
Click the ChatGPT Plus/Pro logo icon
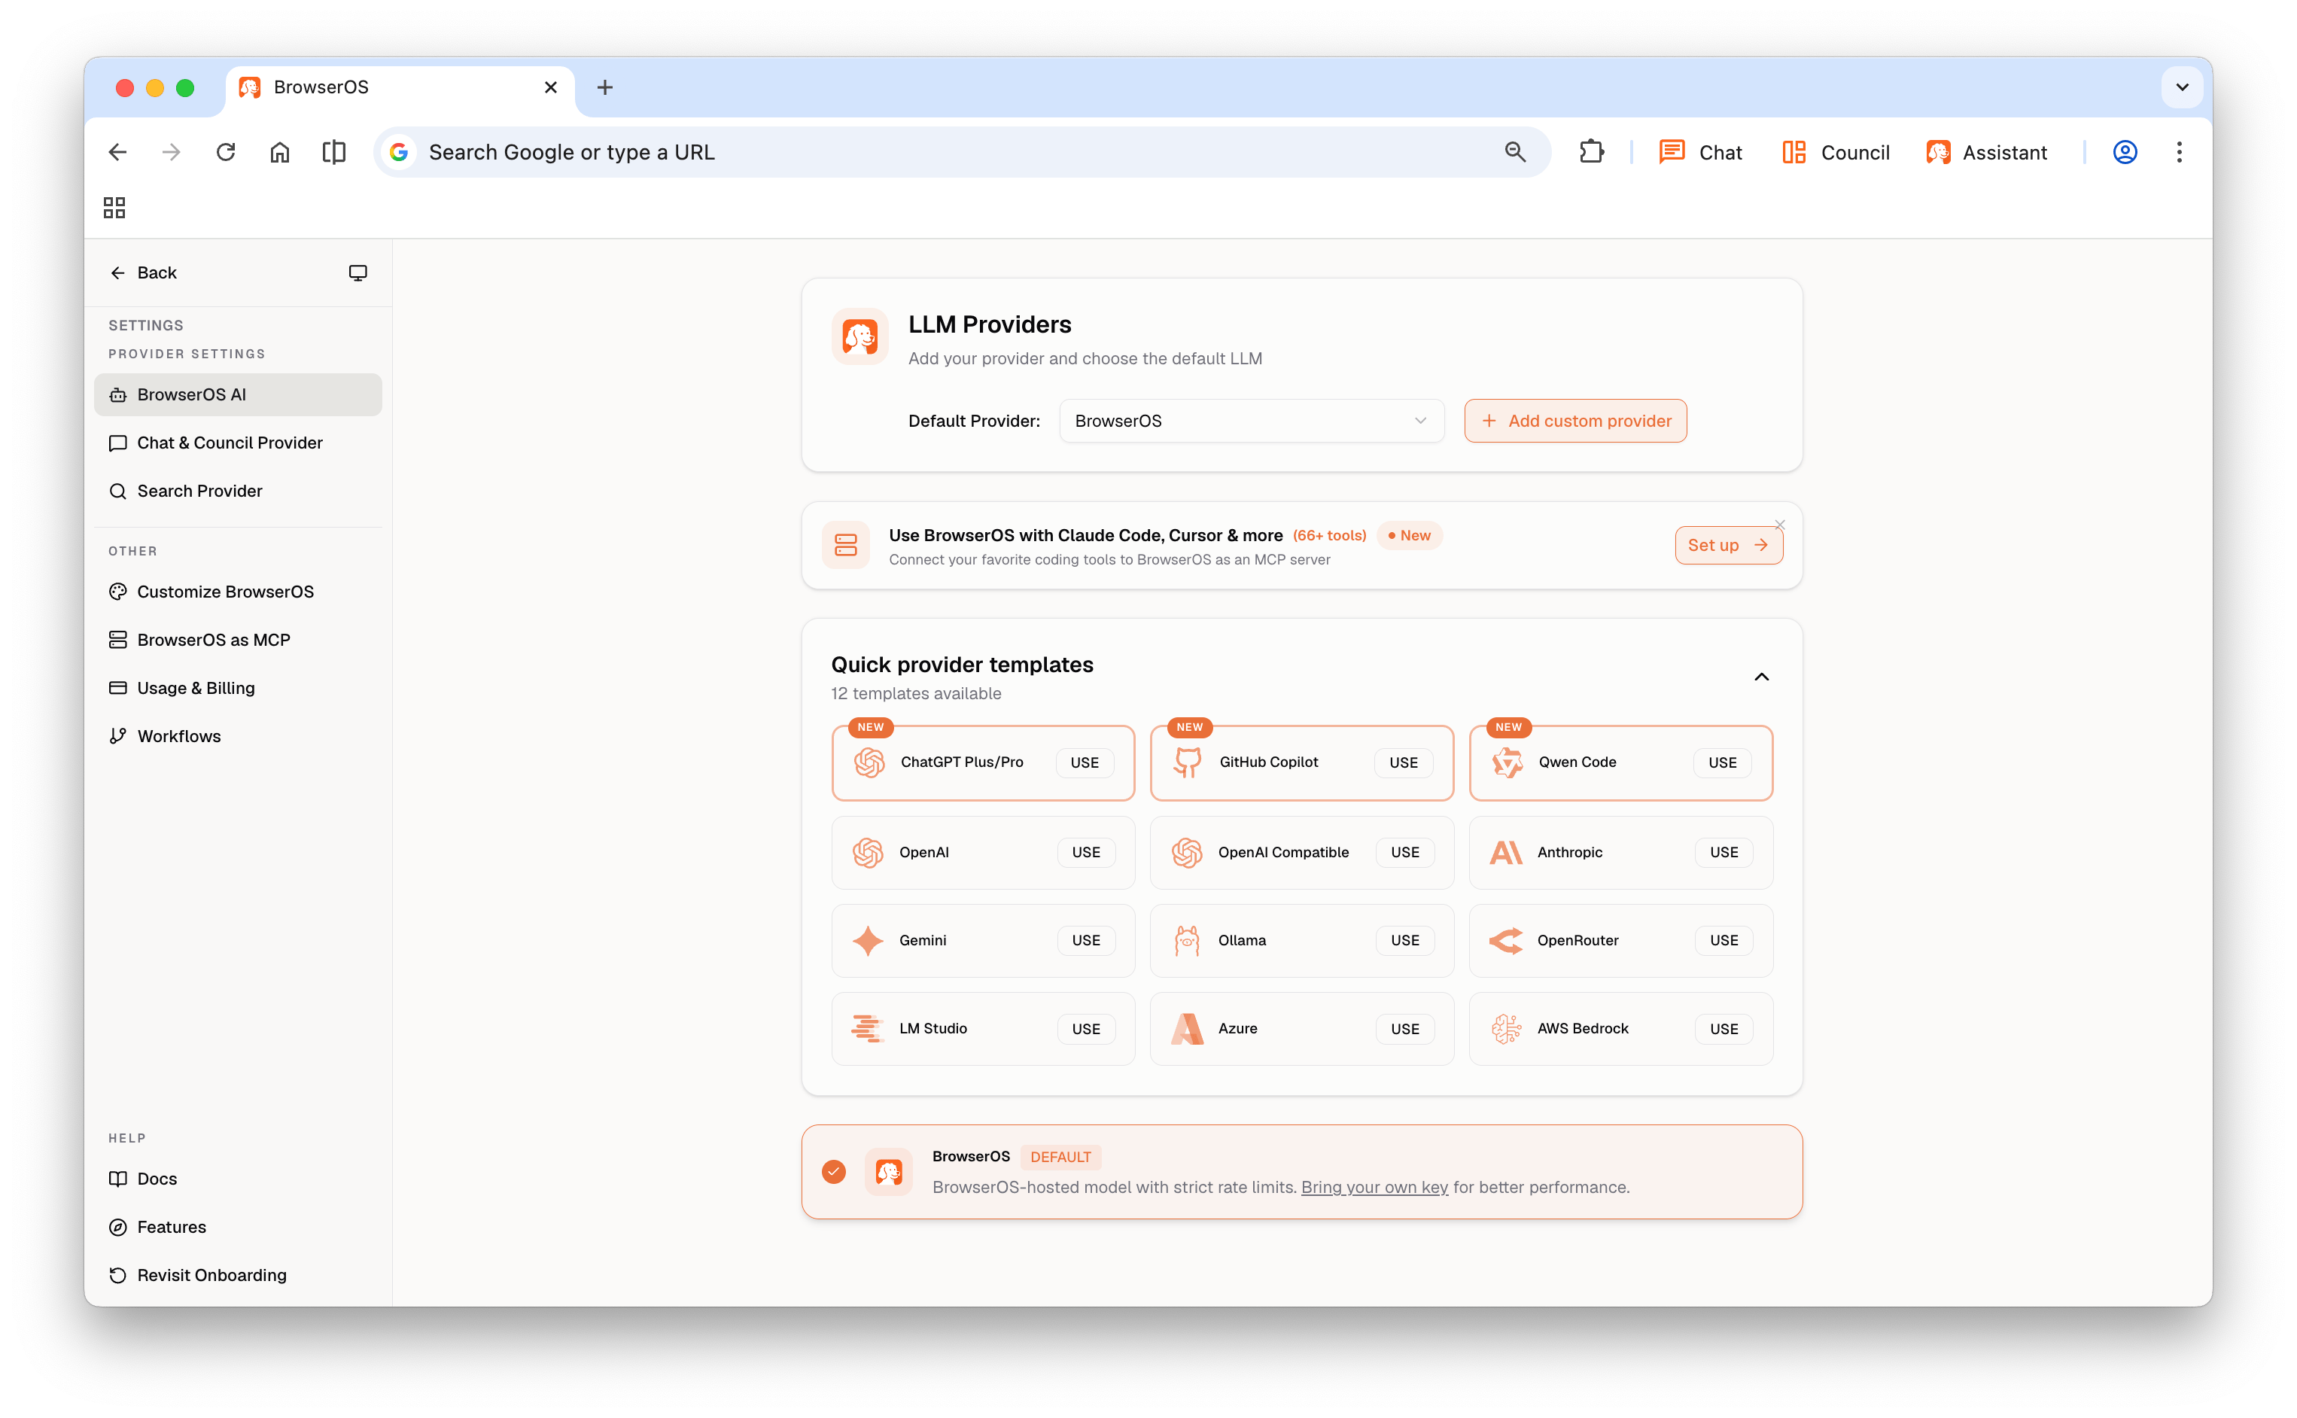click(869, 762)
